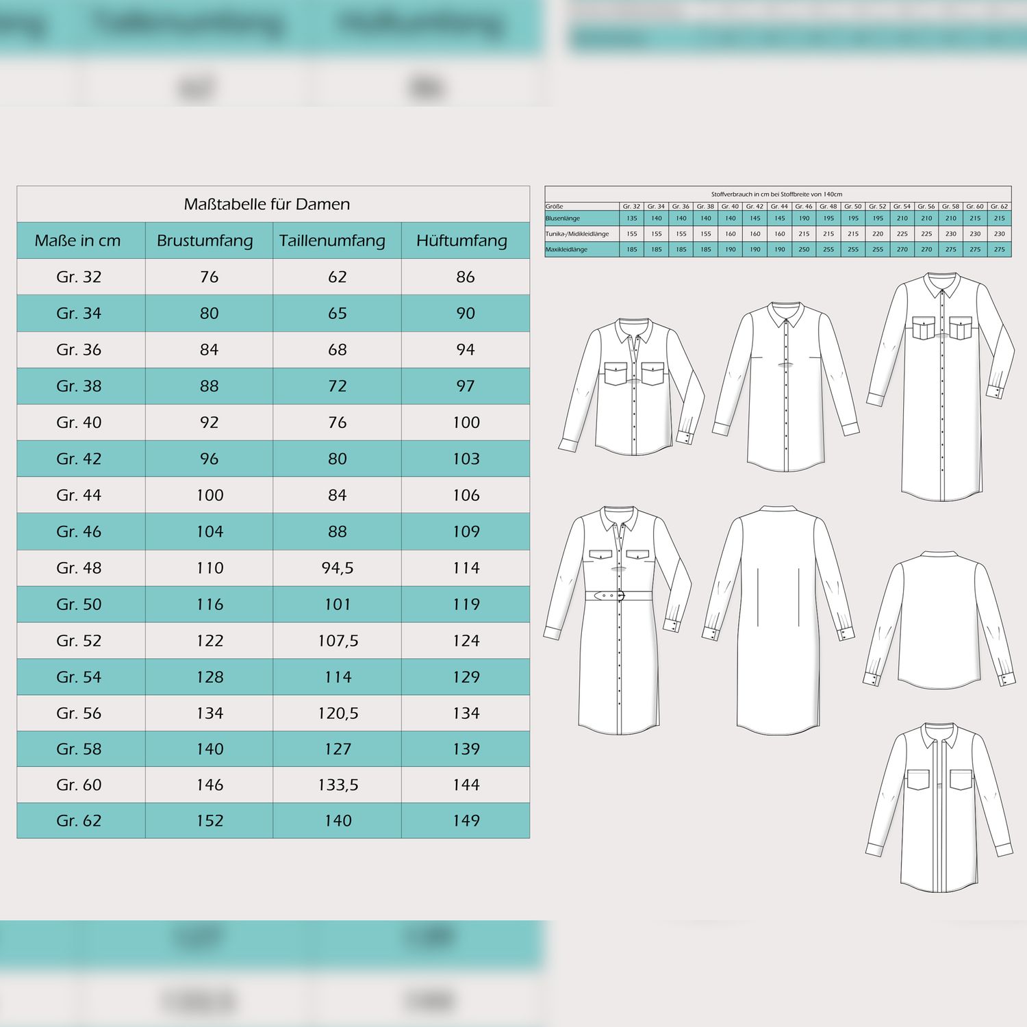
Task: Click Hüftumfang value 86 for Gr. 32
Action: tap(466, 277)
